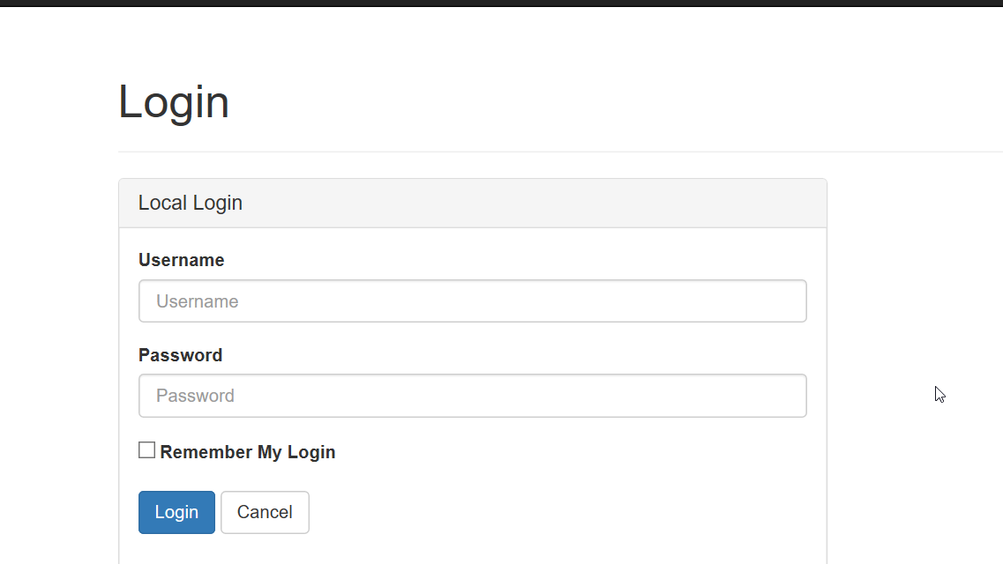Toggle the Remember My Login option
Screen dimensions: 1003x564
146,450
